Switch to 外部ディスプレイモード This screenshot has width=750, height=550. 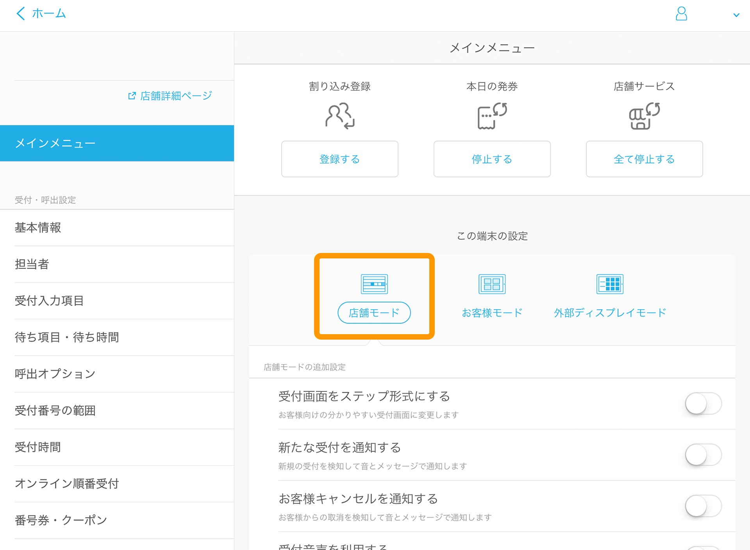tap(610, 313)
